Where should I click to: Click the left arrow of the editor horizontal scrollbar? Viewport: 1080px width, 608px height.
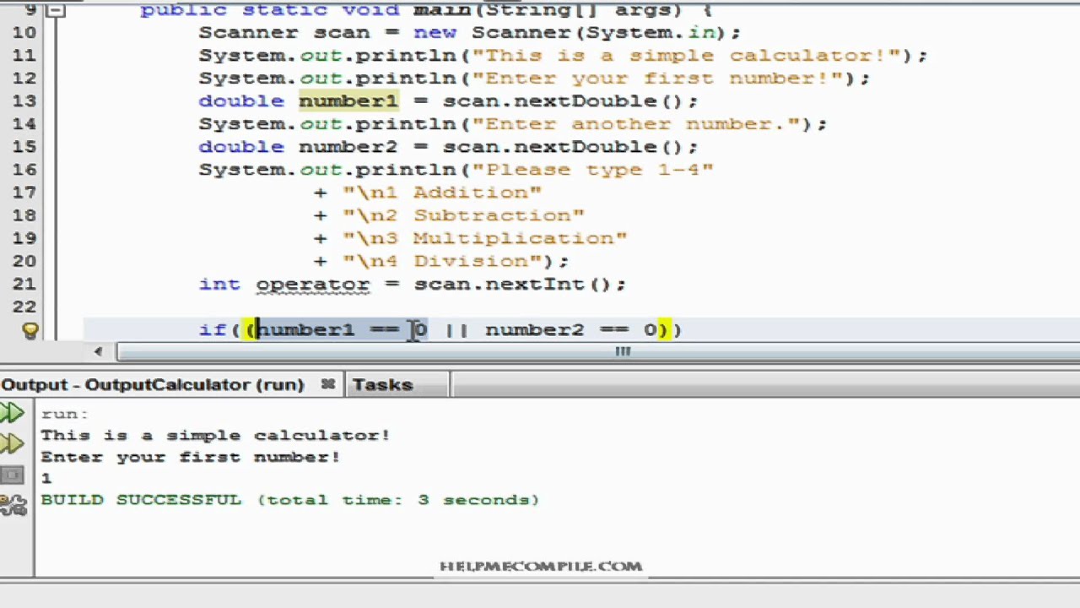(99, 351)
